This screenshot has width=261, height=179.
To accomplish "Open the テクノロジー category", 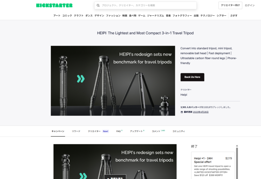I will (x=207, y=16).
